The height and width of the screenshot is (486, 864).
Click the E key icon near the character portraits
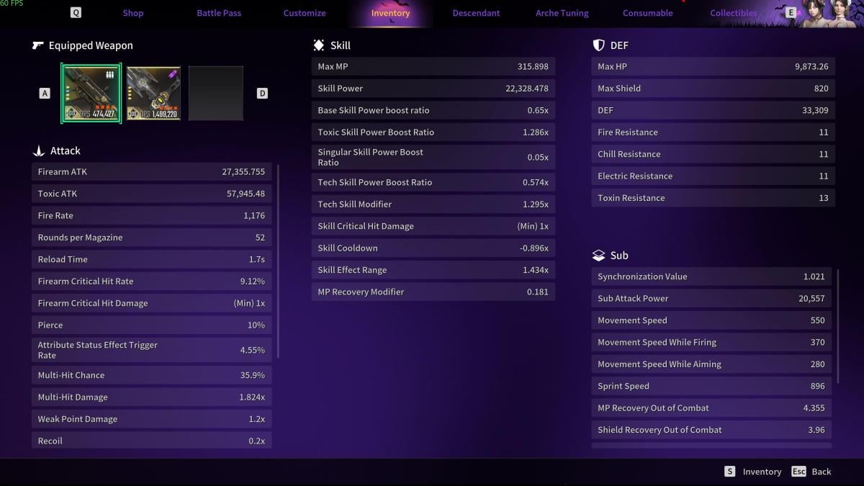click(x=791, y=12)
